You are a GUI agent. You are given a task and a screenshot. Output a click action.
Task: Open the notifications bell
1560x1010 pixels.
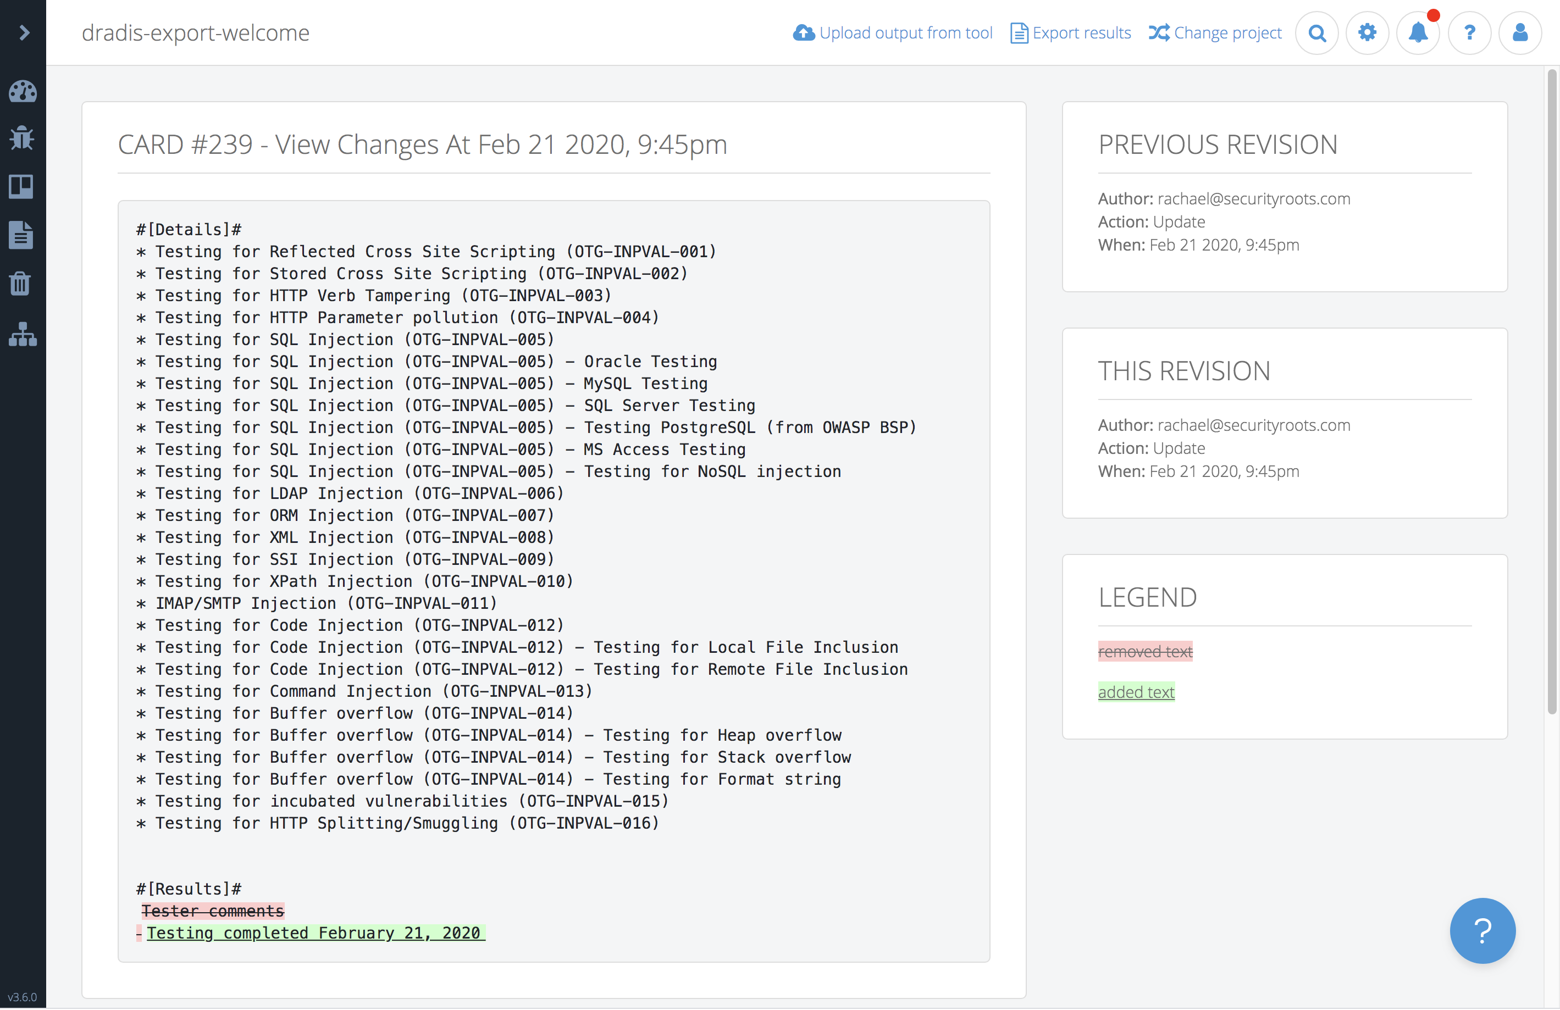click(1418, 33)
